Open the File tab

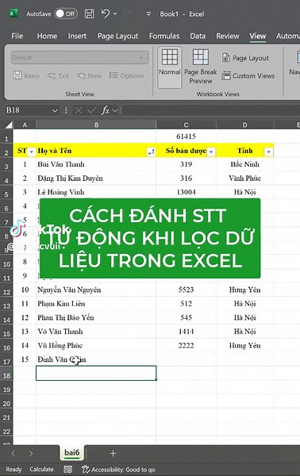(x=17, y=36)
